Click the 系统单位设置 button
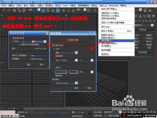 [x=73, y=40]
